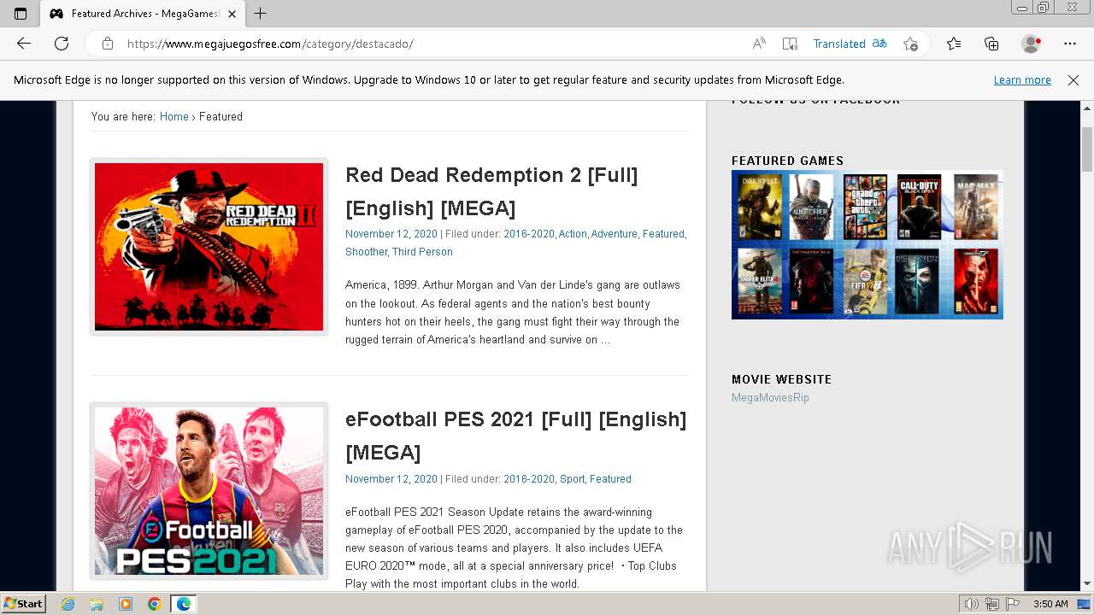Open eFootball post's Featured category link
The image size is (1094, 615).
[x=610, y=479]
